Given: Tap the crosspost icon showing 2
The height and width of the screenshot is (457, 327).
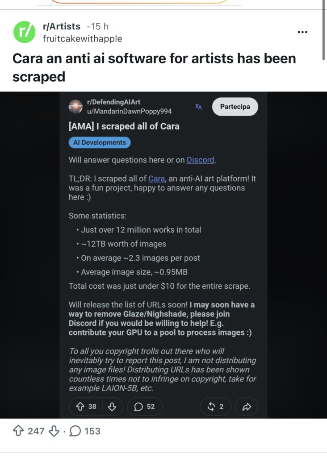Looking at the screenshot, I should click(216, 407).
